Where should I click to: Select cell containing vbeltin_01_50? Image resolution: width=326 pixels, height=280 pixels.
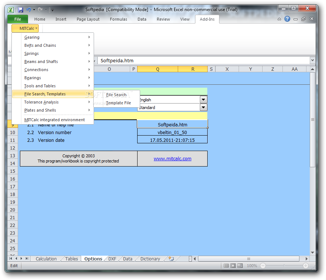[172, 132]
